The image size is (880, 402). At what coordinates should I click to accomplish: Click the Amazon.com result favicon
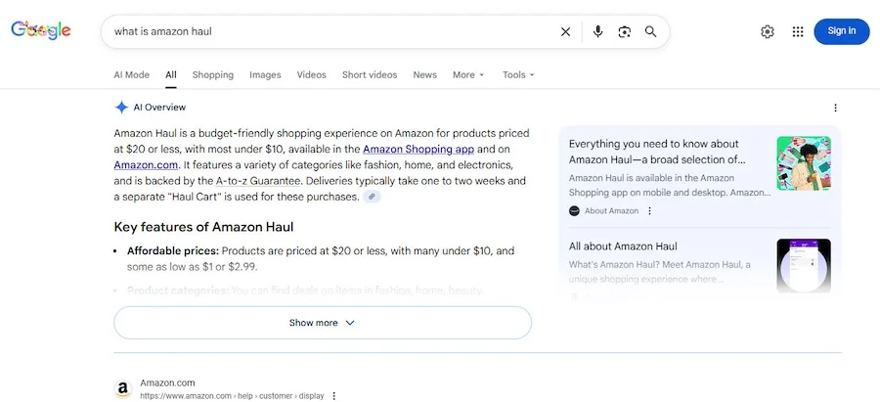point(123,389)
